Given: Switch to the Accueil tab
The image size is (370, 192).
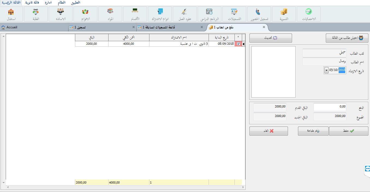Looking at the screenshot, I should coord(11,28).
